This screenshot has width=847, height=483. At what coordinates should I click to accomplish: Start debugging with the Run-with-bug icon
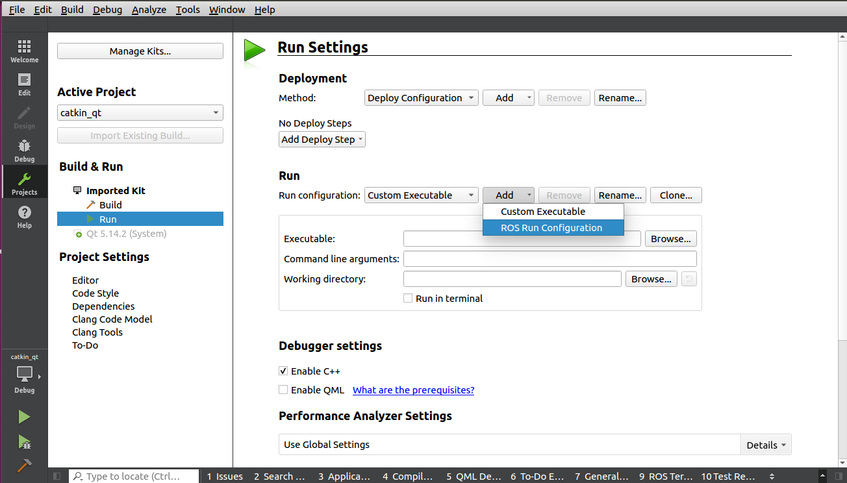(24, 442)
